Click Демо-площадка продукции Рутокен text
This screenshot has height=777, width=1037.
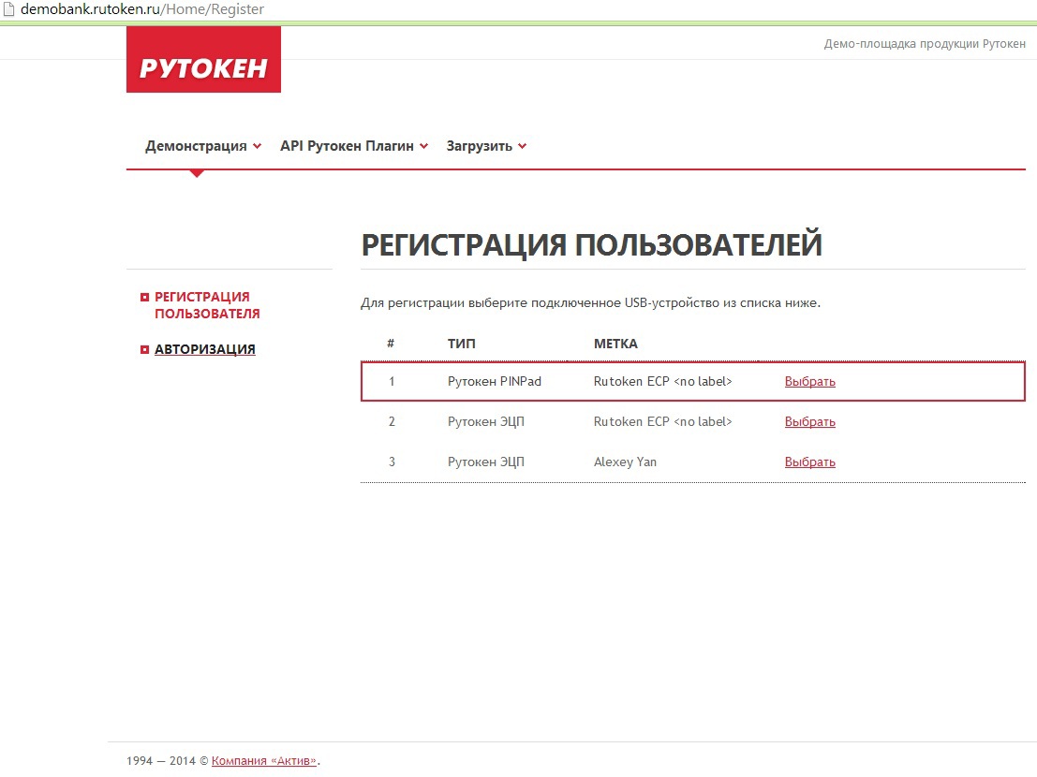pos(925,44)
